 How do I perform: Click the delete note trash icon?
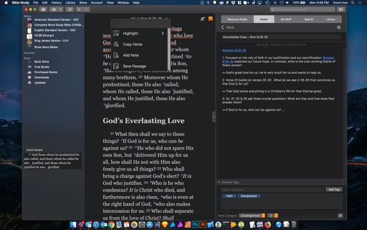tap(340, 216)
